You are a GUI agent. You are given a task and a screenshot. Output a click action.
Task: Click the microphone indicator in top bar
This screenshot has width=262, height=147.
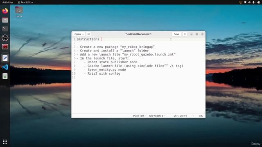pos(254,2)
